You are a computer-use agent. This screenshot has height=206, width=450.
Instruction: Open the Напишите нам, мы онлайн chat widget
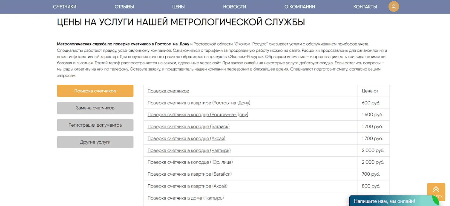point(394,201)
